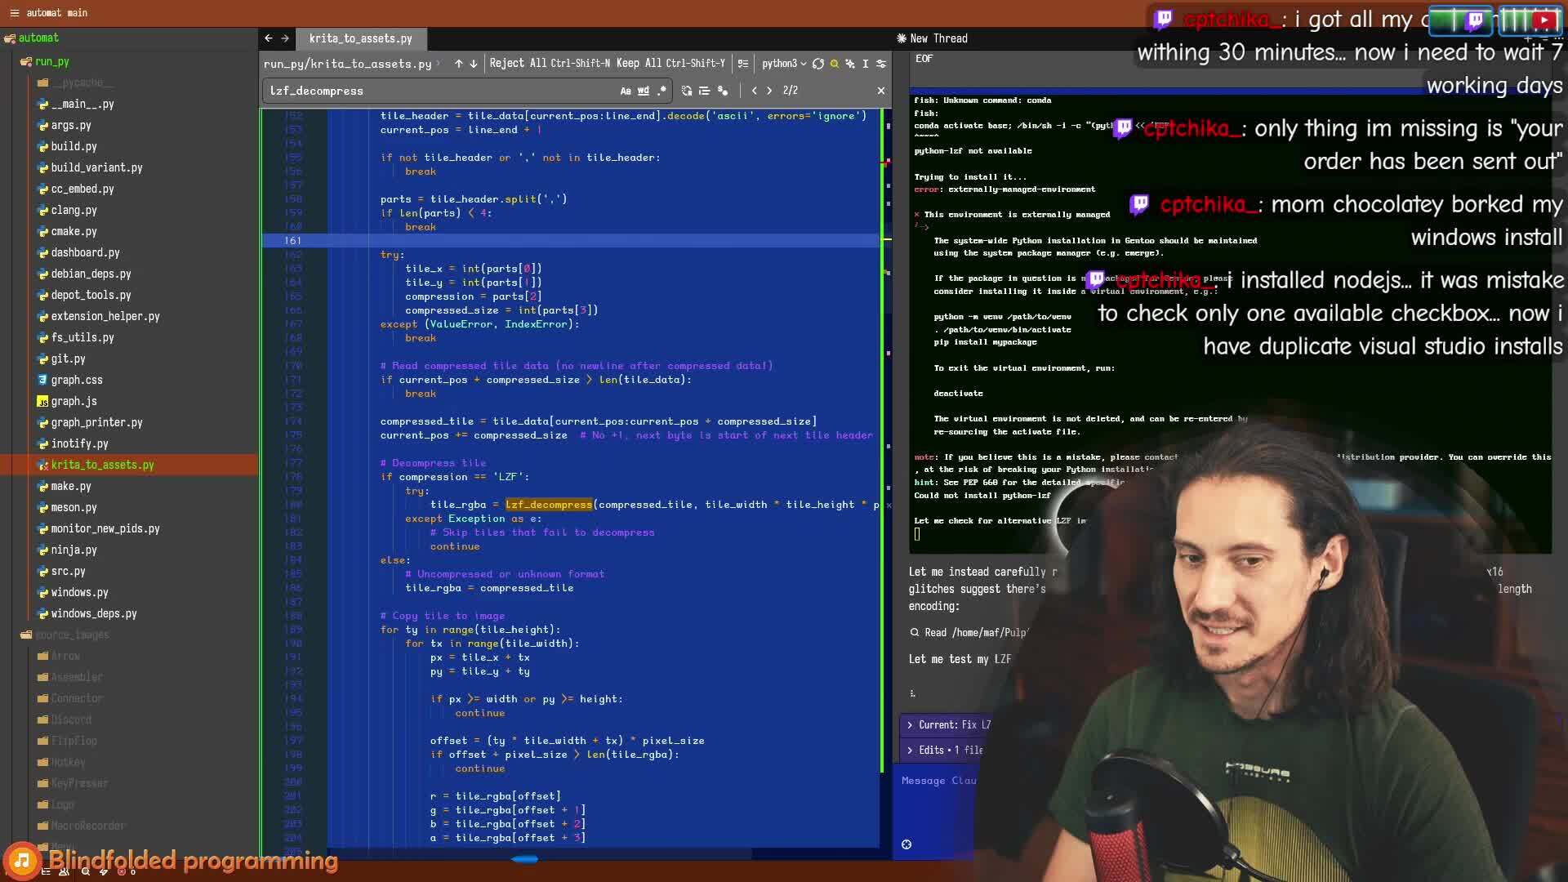Switch to krita_to_assets.py tab
The image size is (1568, 882).
[x=360, y=38]
